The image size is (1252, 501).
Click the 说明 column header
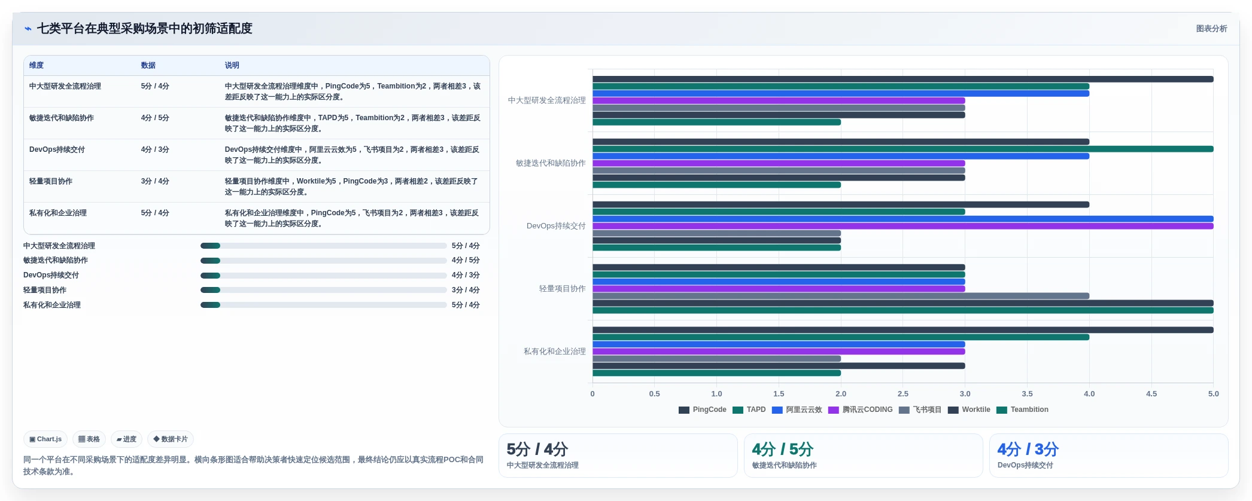[x=232, y=65]
